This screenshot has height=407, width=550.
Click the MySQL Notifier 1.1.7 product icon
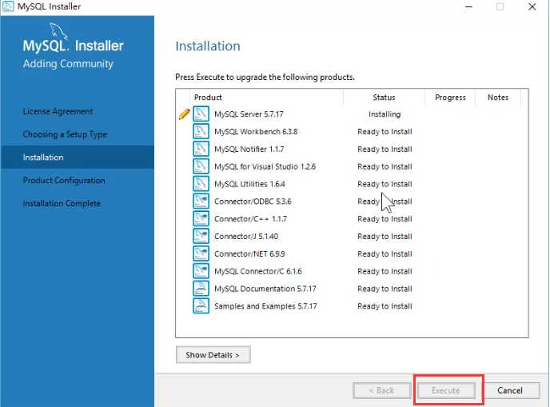201,149
